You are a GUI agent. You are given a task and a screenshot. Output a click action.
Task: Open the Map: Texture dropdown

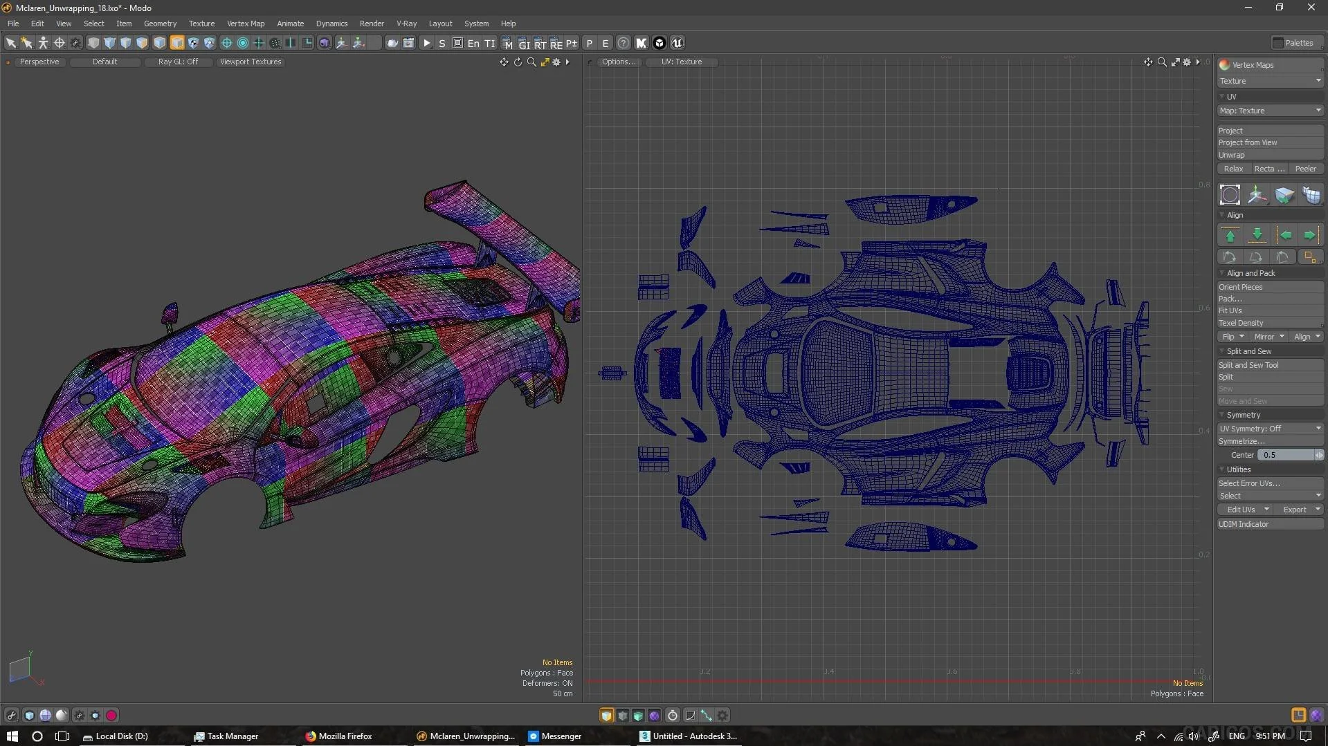1270,111
